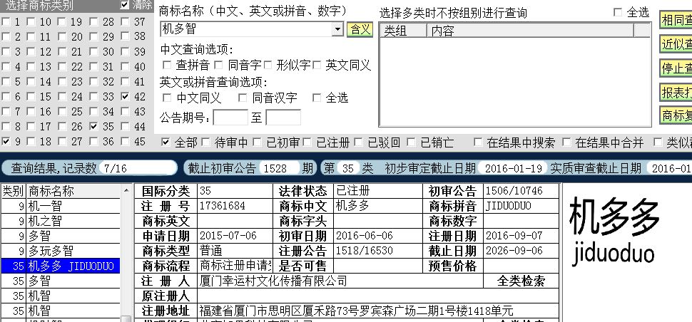This screenshot has height=322, width=692.
Task: Click the announcement issue end field
Action: pyautogui.click(x=283, y=118)
